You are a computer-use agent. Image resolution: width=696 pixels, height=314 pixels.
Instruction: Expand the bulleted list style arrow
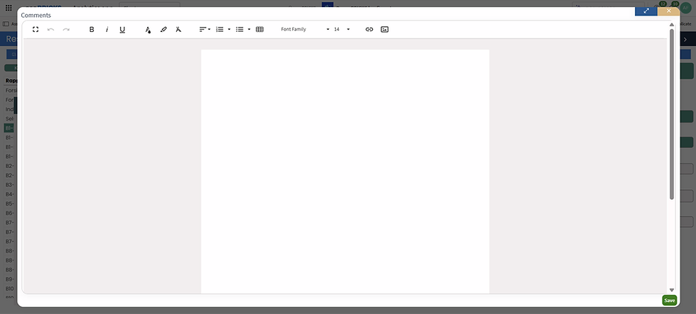[249, 29]
